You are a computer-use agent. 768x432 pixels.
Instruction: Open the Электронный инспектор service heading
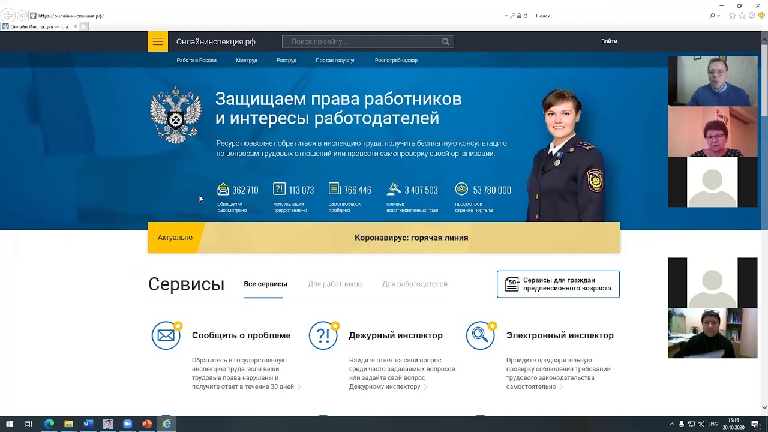560,335
